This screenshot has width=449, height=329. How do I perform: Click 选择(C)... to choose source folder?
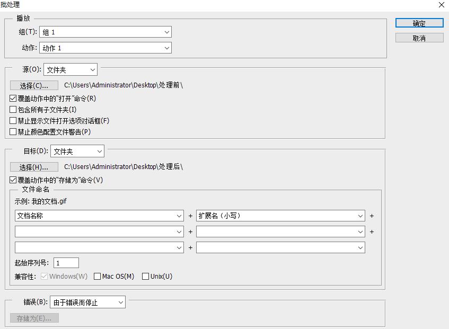point(34,85)
